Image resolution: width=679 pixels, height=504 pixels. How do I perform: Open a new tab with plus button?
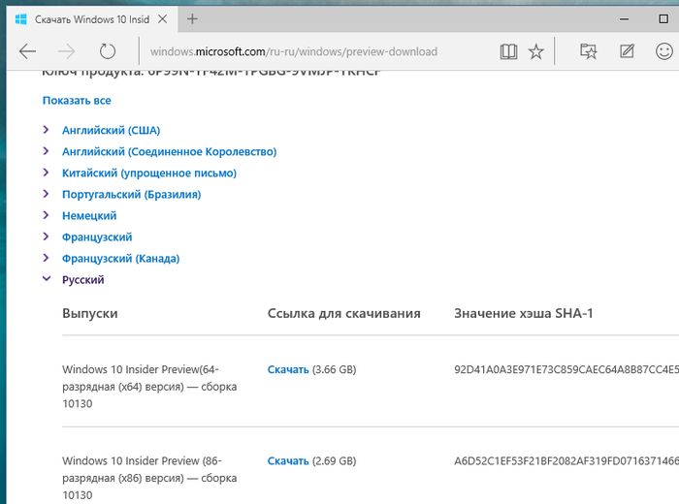click(x=193, y=18)
